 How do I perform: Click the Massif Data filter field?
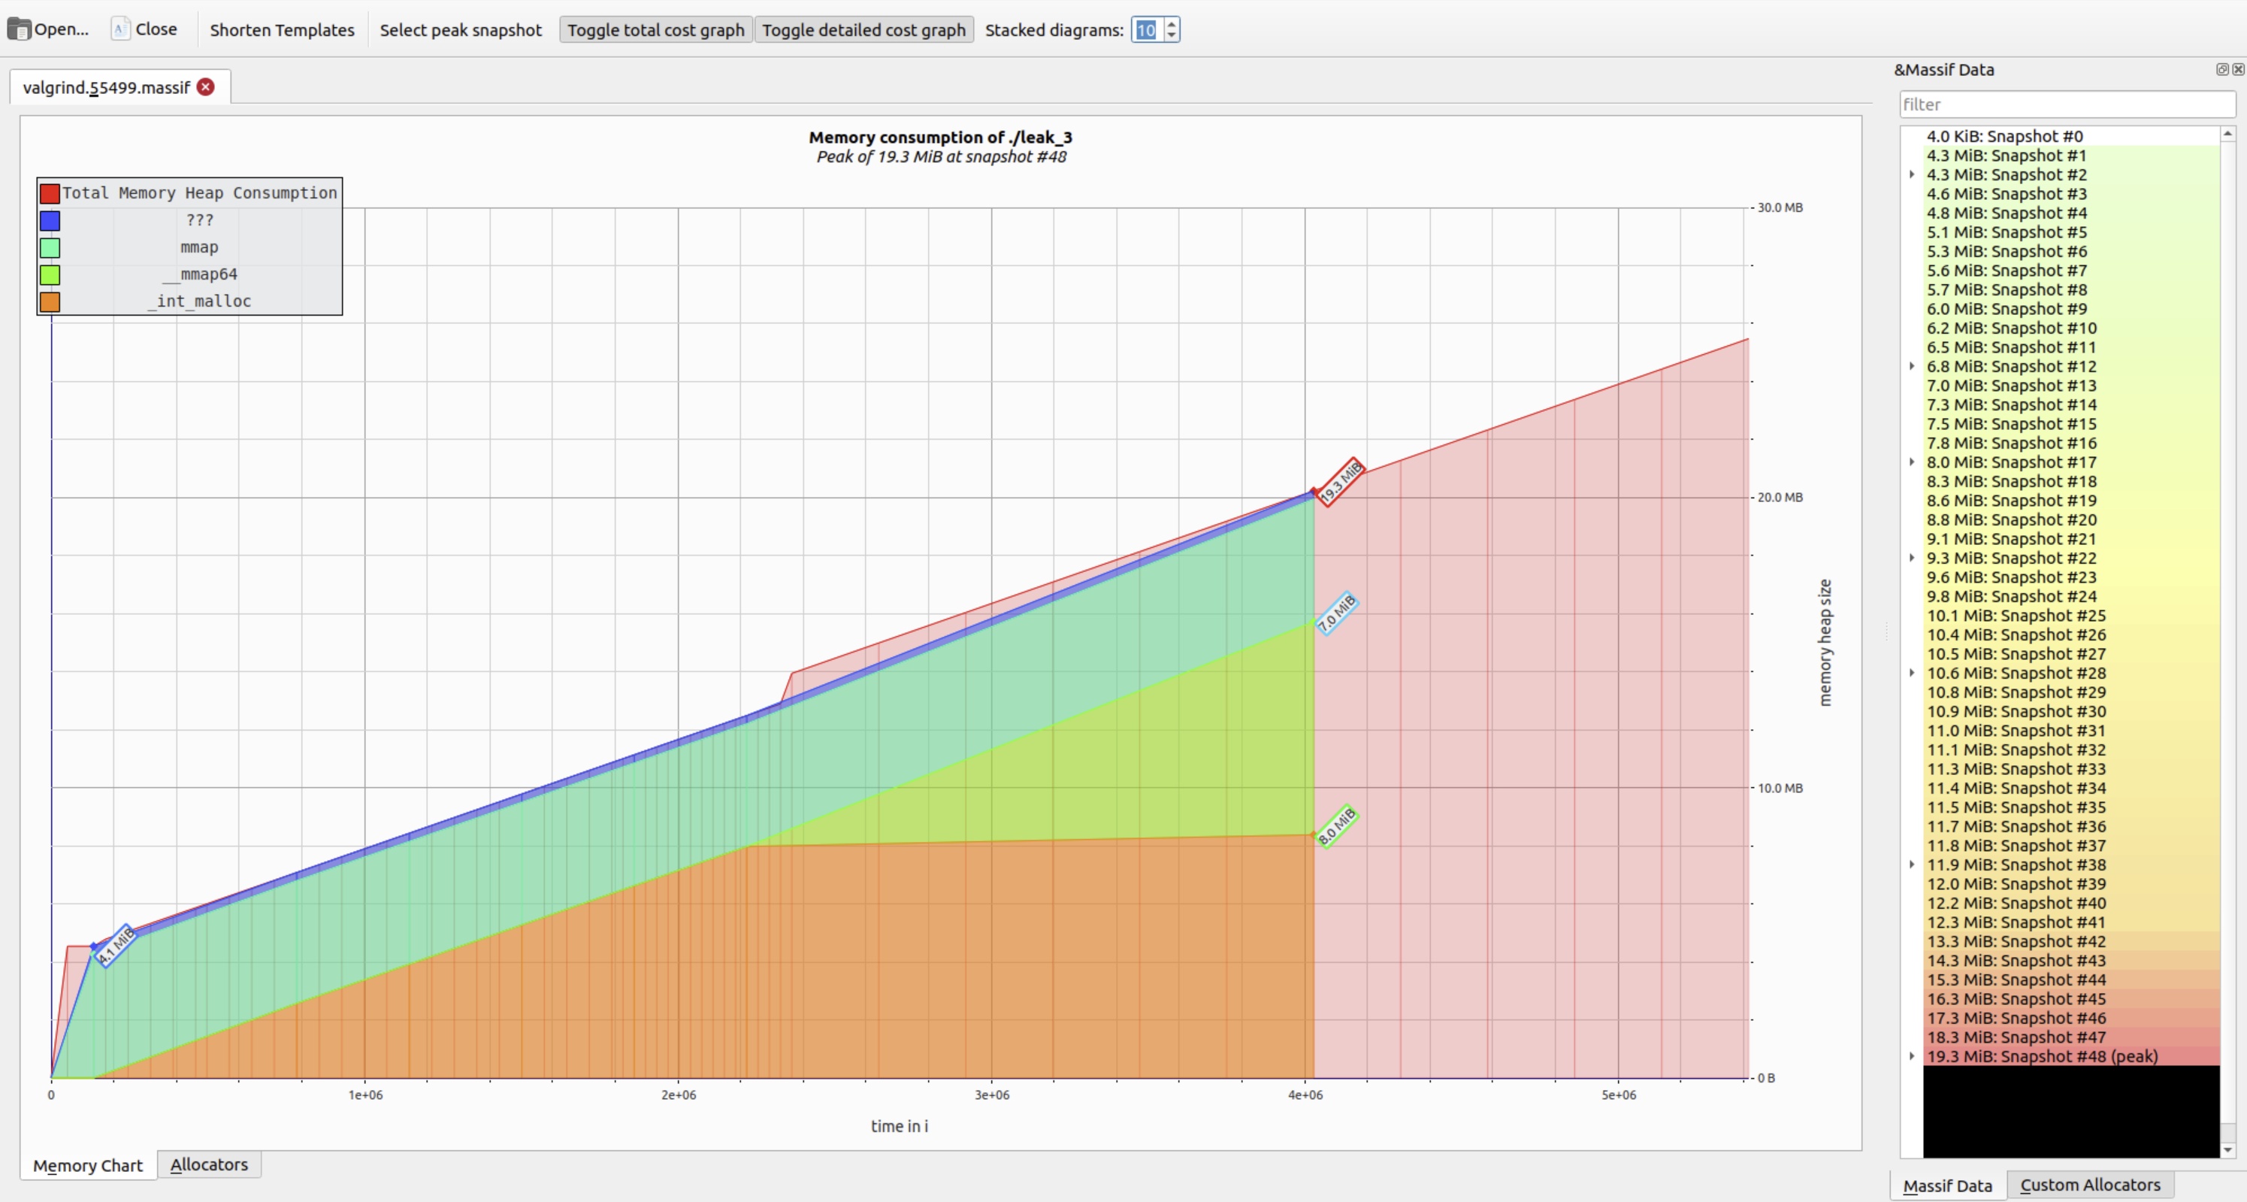(x=2066, y=104)
